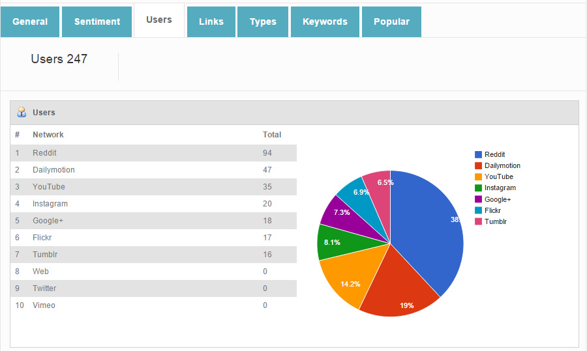Click the Google+ legend label
The image size is (587, 351).
(x=498, y=199)
